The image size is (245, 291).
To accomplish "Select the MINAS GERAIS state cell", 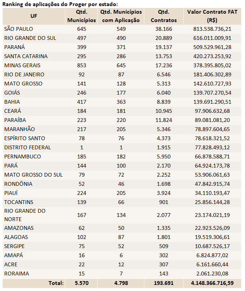I will (22, 65).
